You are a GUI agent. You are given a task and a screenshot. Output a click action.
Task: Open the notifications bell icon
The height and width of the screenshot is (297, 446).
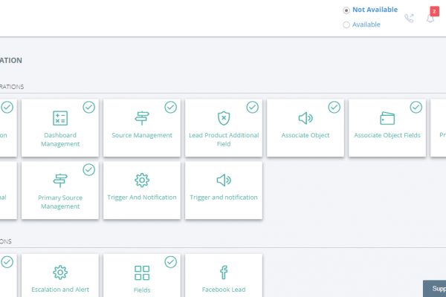pyautogui.click(x=430, y=19)
